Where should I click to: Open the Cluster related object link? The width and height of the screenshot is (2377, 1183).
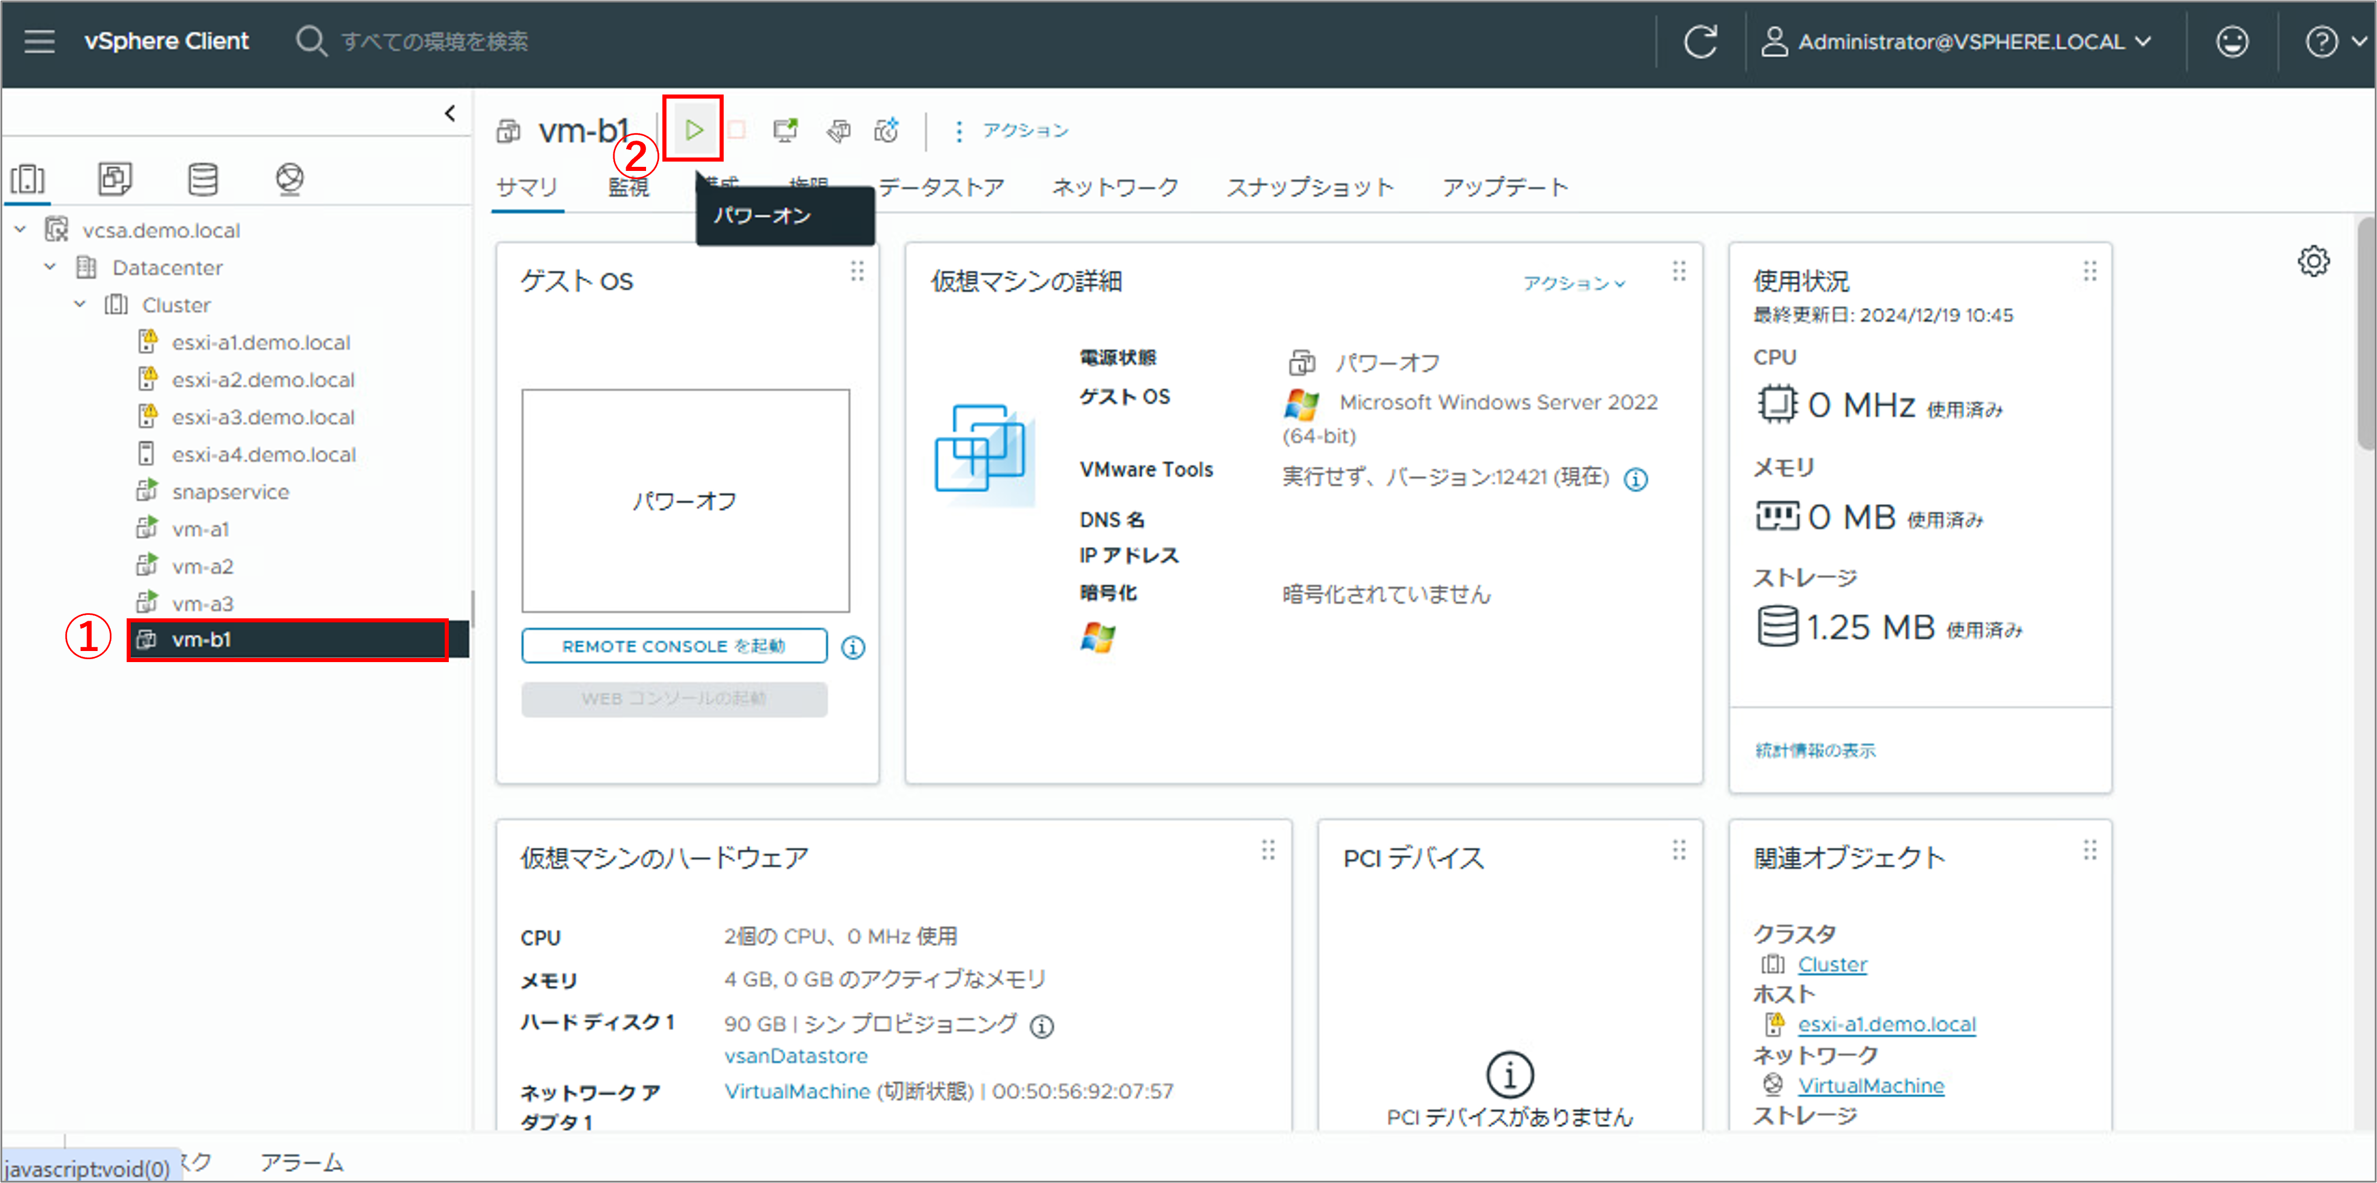1832,964
